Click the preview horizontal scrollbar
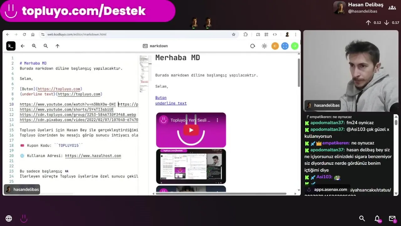 tap(221, 194)
